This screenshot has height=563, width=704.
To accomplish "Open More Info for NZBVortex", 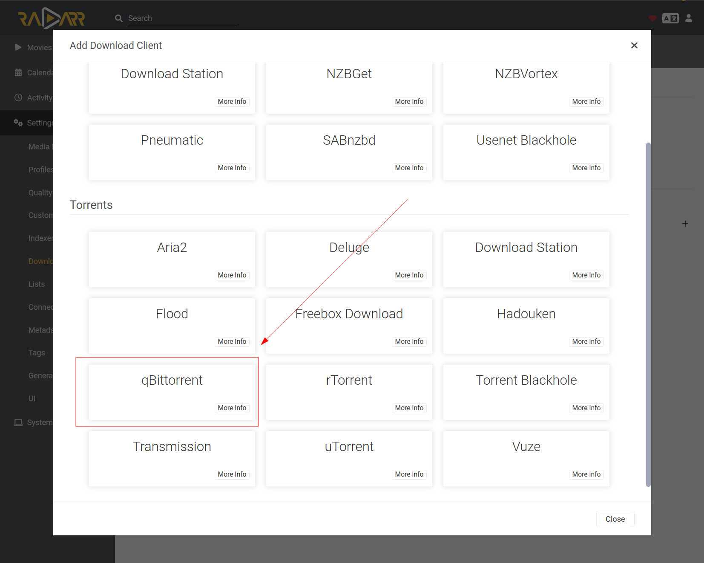I will point(586,101).
